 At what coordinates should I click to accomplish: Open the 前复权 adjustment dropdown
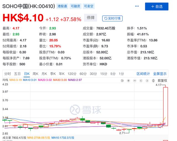coord(162,81)
